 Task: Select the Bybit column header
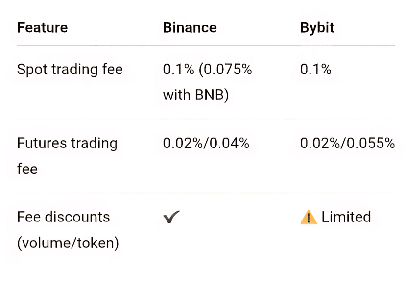317,27
